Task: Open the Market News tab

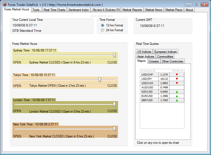Action: tap(154, 10)
